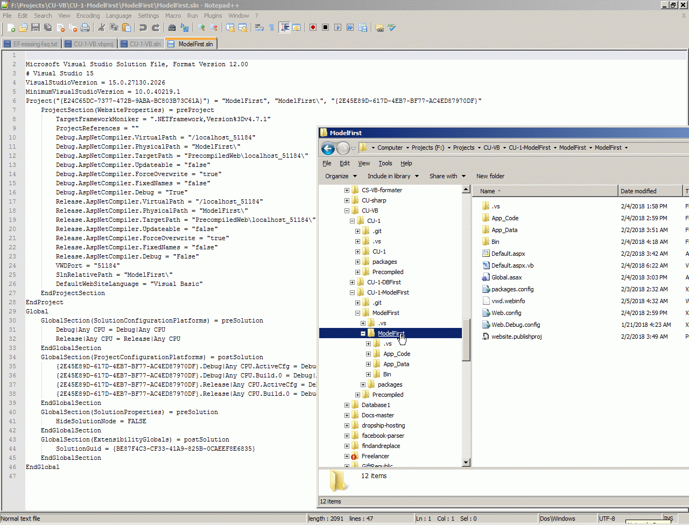The image size is (689, 525).
Task: Zoom out with the magnifier minus icon
Action: (214, 27)
